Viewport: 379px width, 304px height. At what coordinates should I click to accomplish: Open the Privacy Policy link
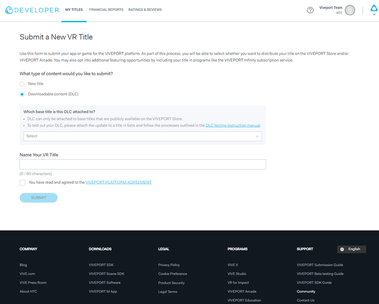169,265
